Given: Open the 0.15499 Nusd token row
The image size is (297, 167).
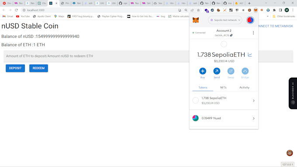Looking at the screenshot, I should click(x=224, y=118).
